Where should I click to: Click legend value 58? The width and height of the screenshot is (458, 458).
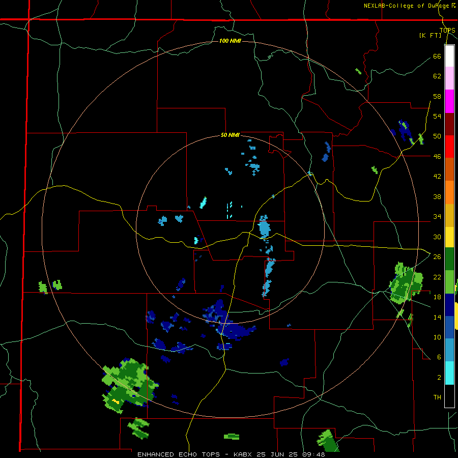(437, 96)
